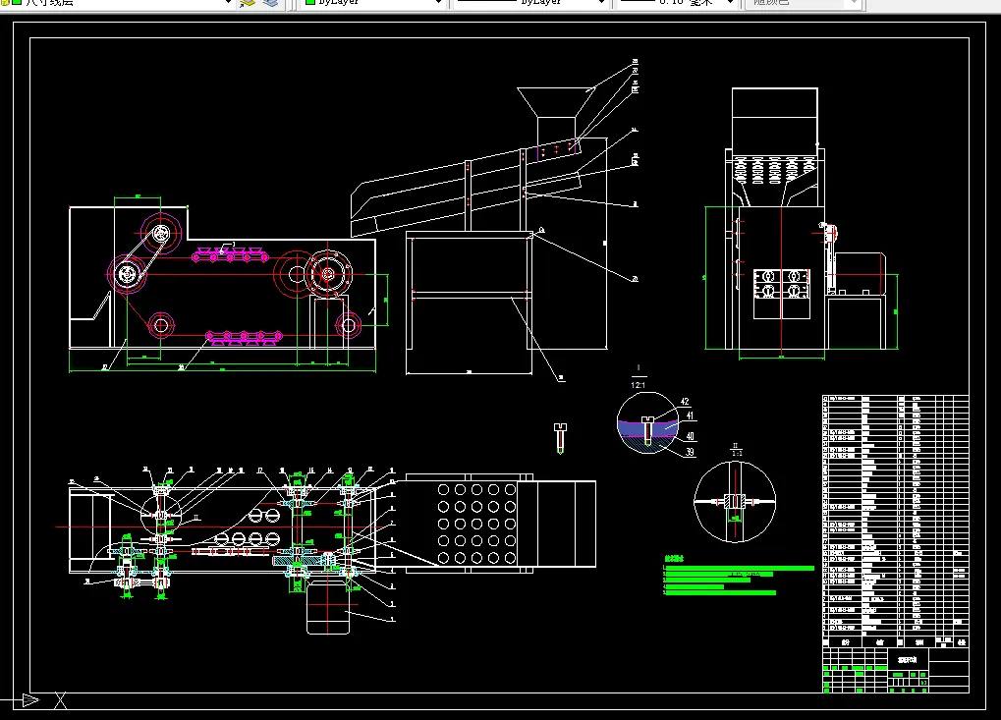Expand the layer name dropdown arrow
Screen dimensions: 1001x720
[228, 3]
